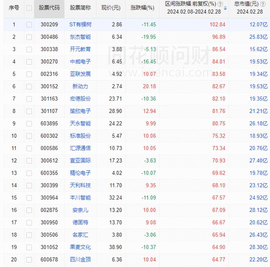Image resolution: width=270 pixels, height=267 pixels.
Task: Open stock link 标准股份
Action: click(80, 136)
